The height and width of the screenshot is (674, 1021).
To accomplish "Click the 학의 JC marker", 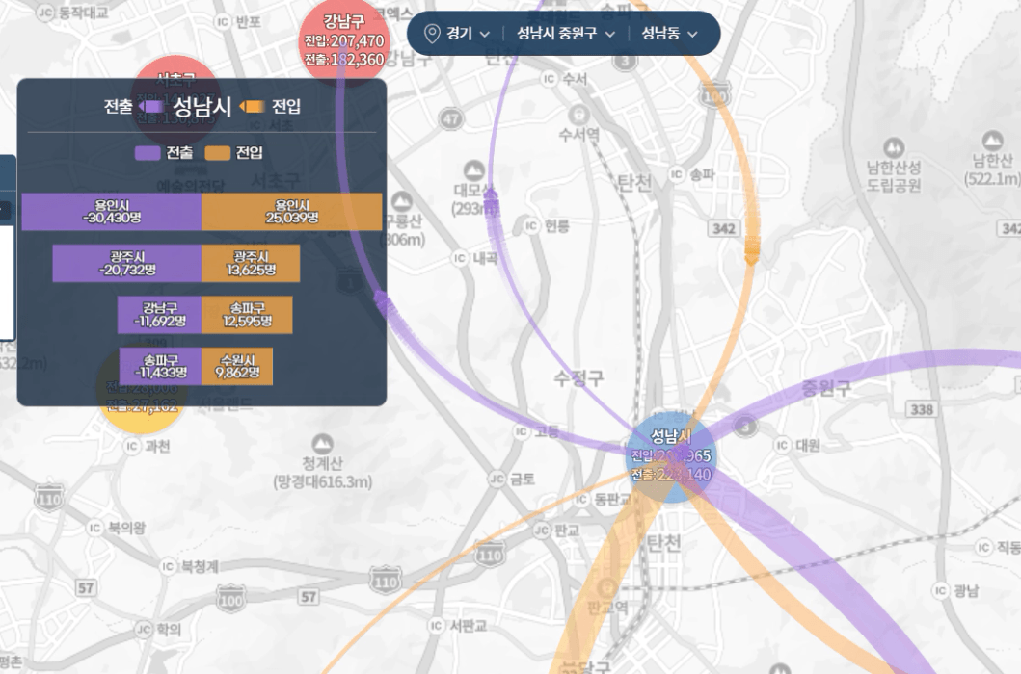I will pyautogui.click(x=144, y=629).
